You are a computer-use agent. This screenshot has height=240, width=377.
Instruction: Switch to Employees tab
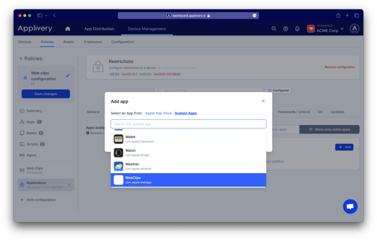pos(93,42)
